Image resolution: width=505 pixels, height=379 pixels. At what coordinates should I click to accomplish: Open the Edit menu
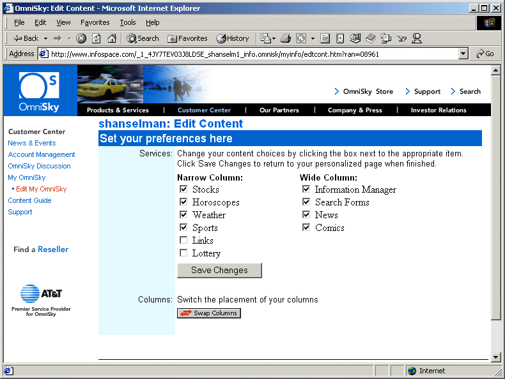point(40,22)
